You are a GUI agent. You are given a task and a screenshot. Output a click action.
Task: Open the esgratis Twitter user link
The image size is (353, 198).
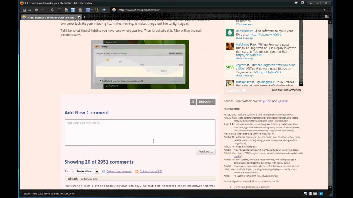pyautogui.click(x=241, y=65)
